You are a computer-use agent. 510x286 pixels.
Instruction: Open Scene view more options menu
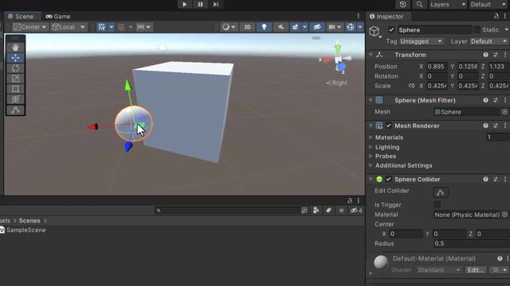359,16
